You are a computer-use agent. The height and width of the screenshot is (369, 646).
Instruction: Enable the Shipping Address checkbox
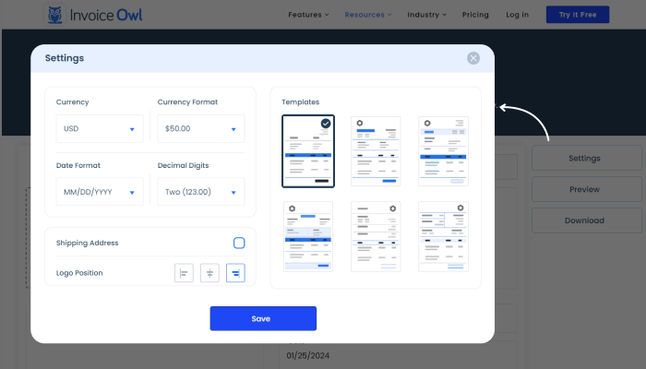(x=239, y=244)
